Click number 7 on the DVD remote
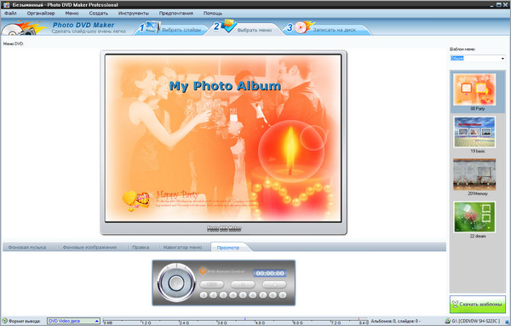 coord(263,295)
